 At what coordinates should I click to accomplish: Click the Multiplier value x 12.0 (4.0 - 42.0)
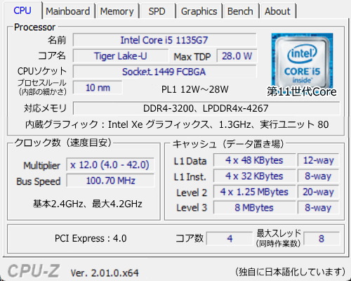point(110,165)
